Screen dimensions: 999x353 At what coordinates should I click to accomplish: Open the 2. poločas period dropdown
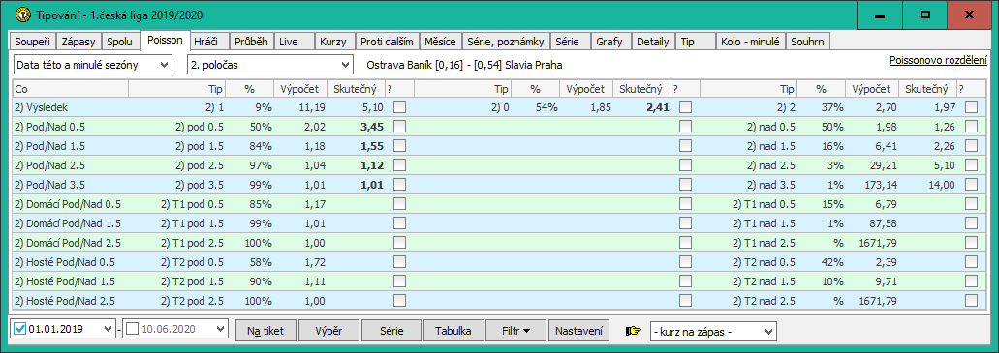[x=269, y=64]
